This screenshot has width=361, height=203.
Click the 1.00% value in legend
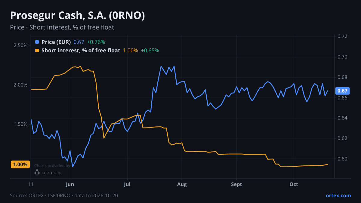point(131,51)
